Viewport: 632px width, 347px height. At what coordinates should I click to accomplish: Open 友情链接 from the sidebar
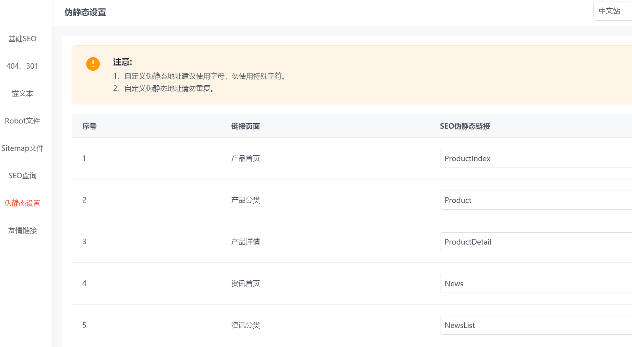click(22, 230)
